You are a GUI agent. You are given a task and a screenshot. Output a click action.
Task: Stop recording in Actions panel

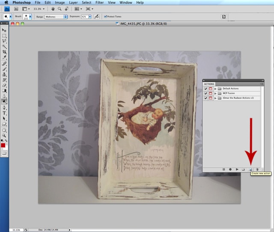[x=223, y=169]
